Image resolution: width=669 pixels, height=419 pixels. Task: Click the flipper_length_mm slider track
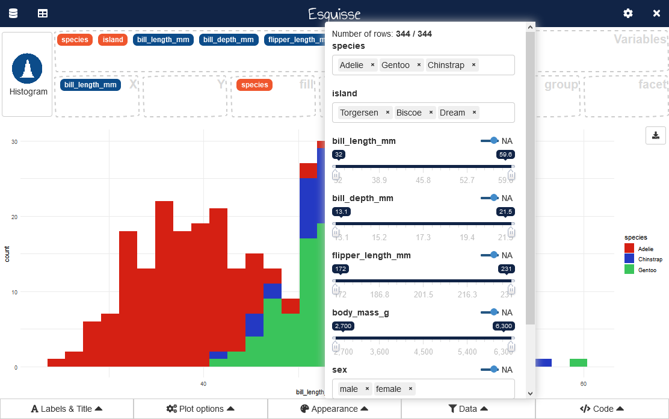coord(423,281)
